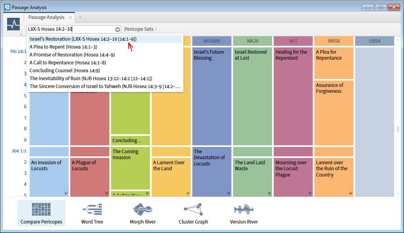Expand the arrow below The Coming Invasion
404x233 pixels.
[148, 193]
